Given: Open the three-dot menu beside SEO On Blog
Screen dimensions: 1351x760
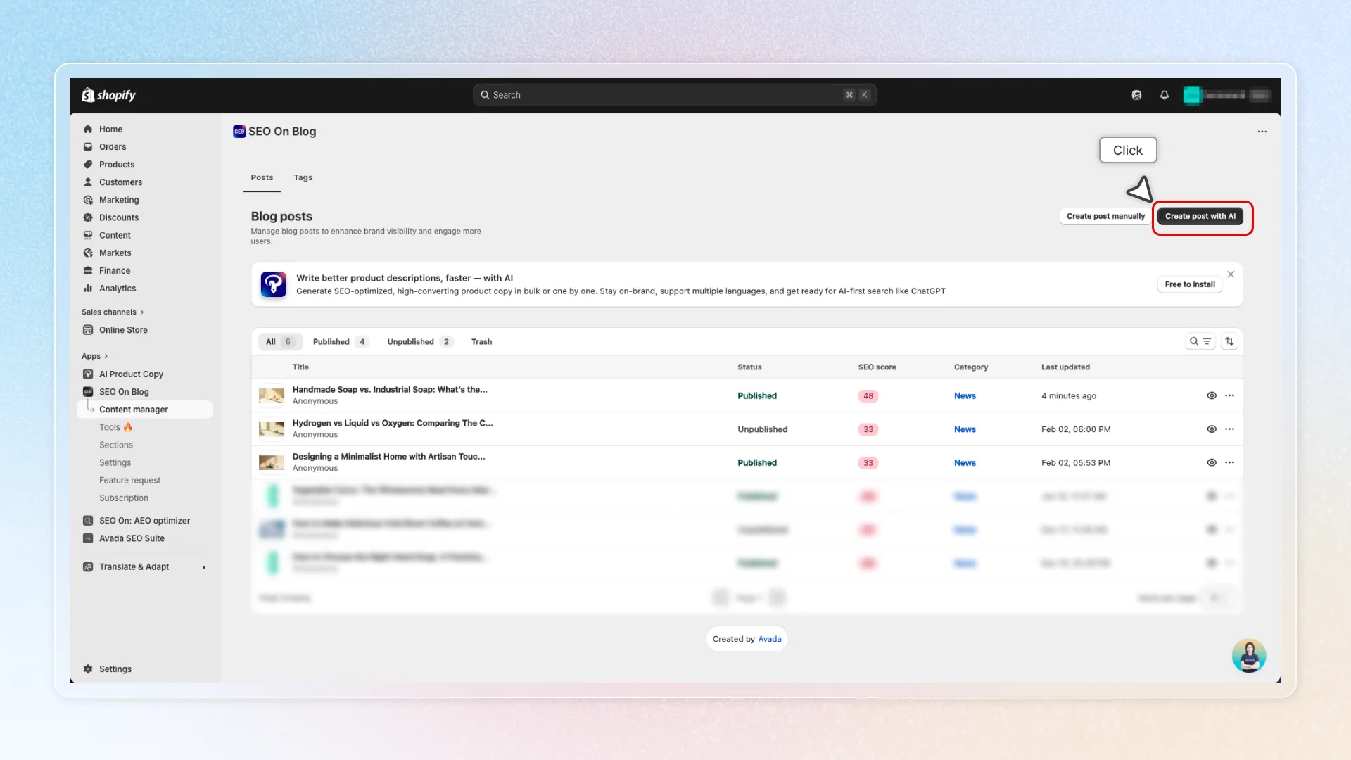Looking at the screenshot, I should tap(1262, 132).
